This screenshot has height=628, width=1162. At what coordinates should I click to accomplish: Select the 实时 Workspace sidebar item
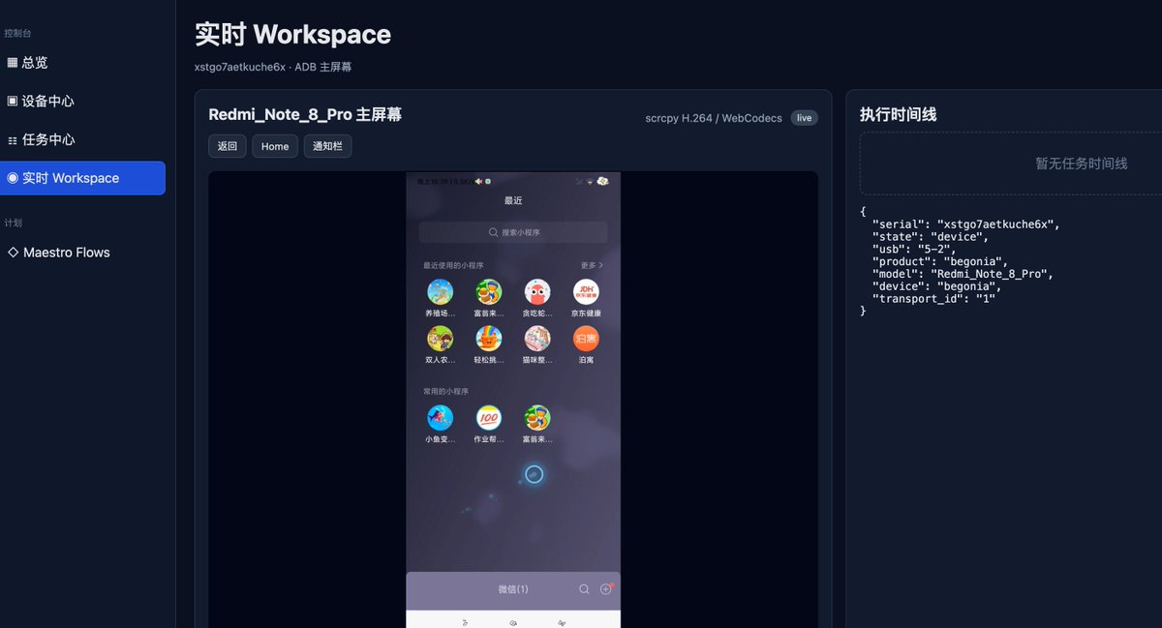82,178
